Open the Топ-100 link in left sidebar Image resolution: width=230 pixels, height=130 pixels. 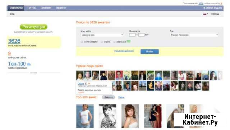(17, 64)
